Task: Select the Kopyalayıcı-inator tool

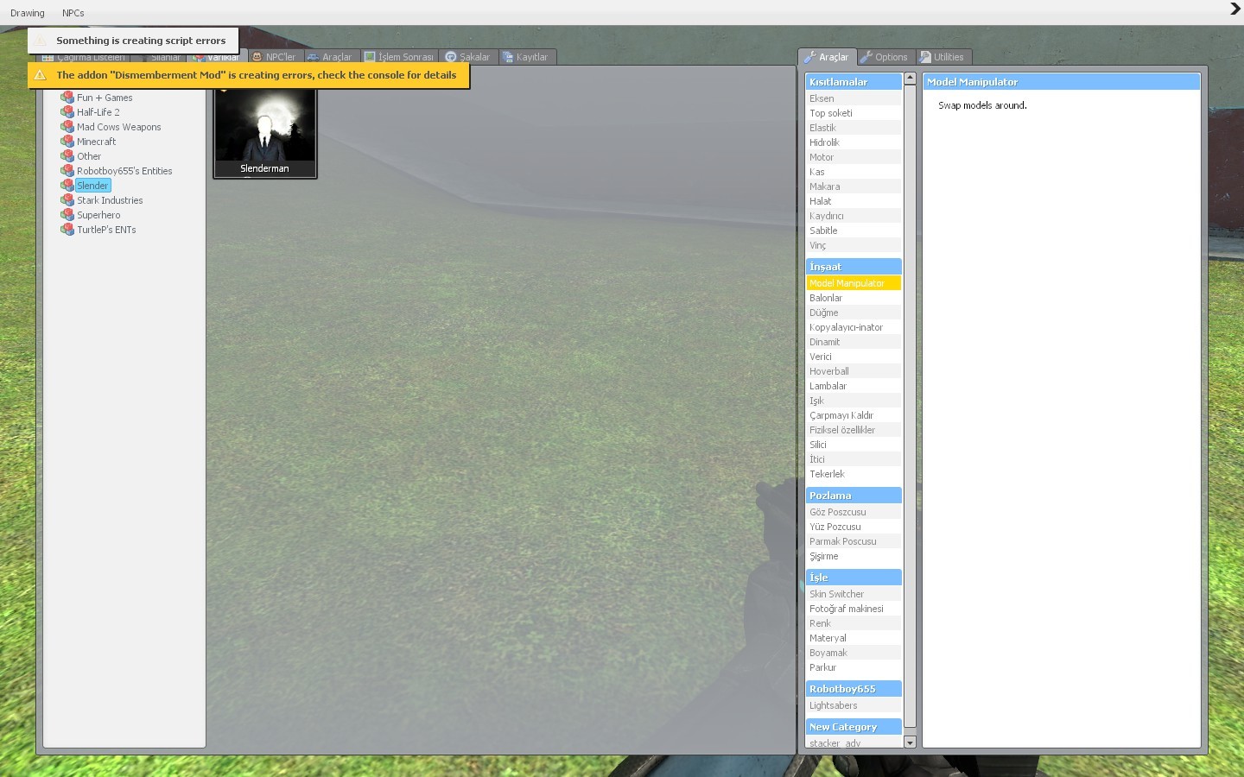Action: point(854,327)
